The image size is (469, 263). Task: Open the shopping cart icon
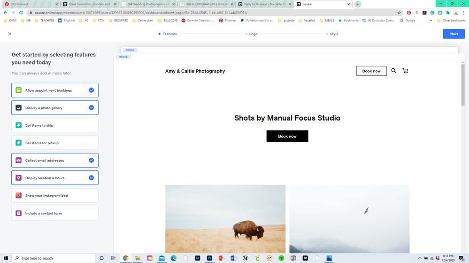tap(405, 71)
